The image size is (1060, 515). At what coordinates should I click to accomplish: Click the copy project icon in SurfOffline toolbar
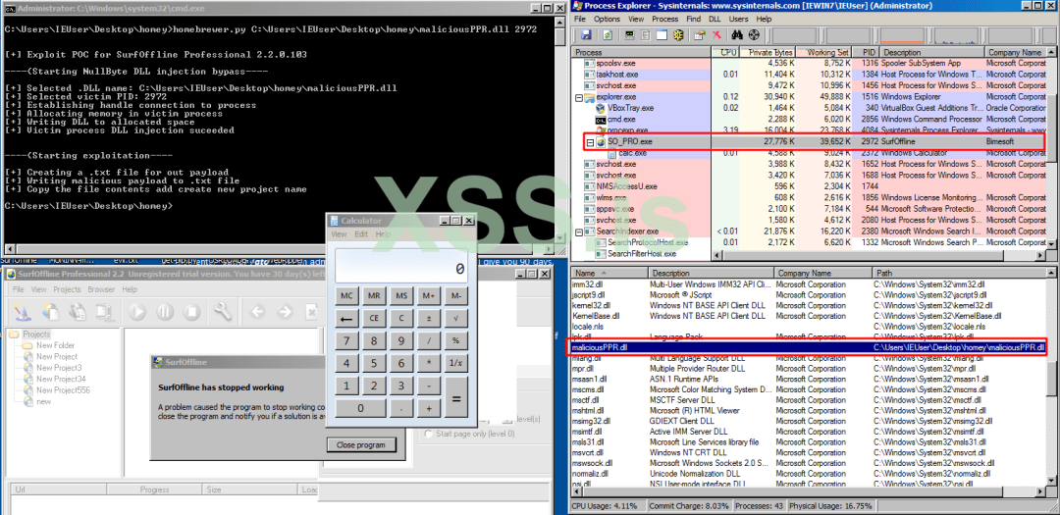pos(77,312)
